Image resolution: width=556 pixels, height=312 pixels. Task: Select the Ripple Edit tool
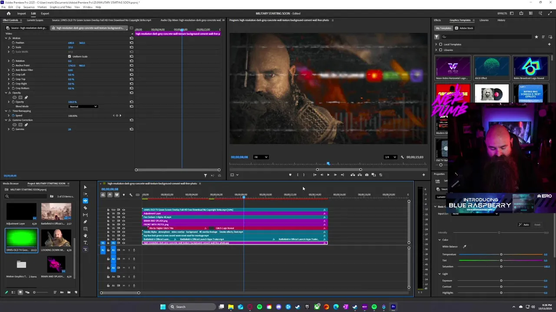click(85, 201)
